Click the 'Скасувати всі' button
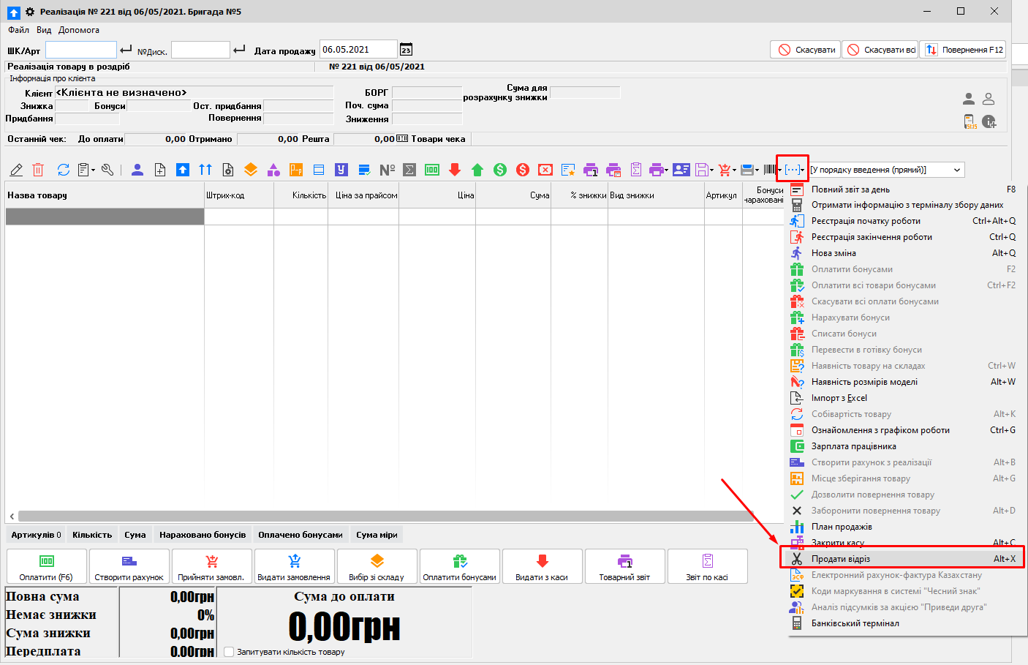1028x665 pixels. coord(881,50)
